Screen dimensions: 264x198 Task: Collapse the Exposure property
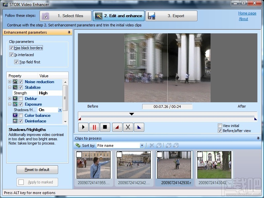[x=10, y=104]
